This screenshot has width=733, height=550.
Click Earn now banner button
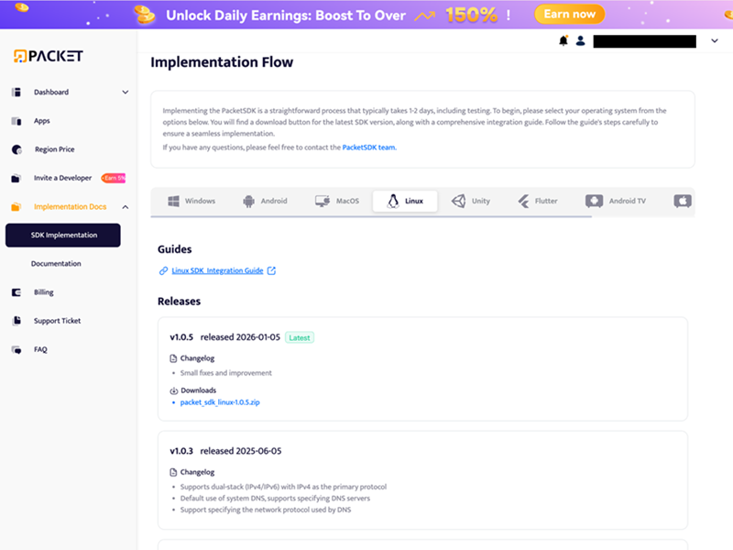[569, 14]
